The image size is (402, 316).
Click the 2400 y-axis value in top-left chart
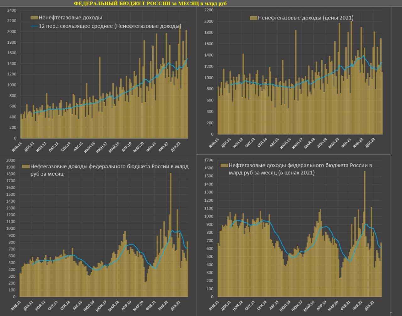(x=12, y=10)
